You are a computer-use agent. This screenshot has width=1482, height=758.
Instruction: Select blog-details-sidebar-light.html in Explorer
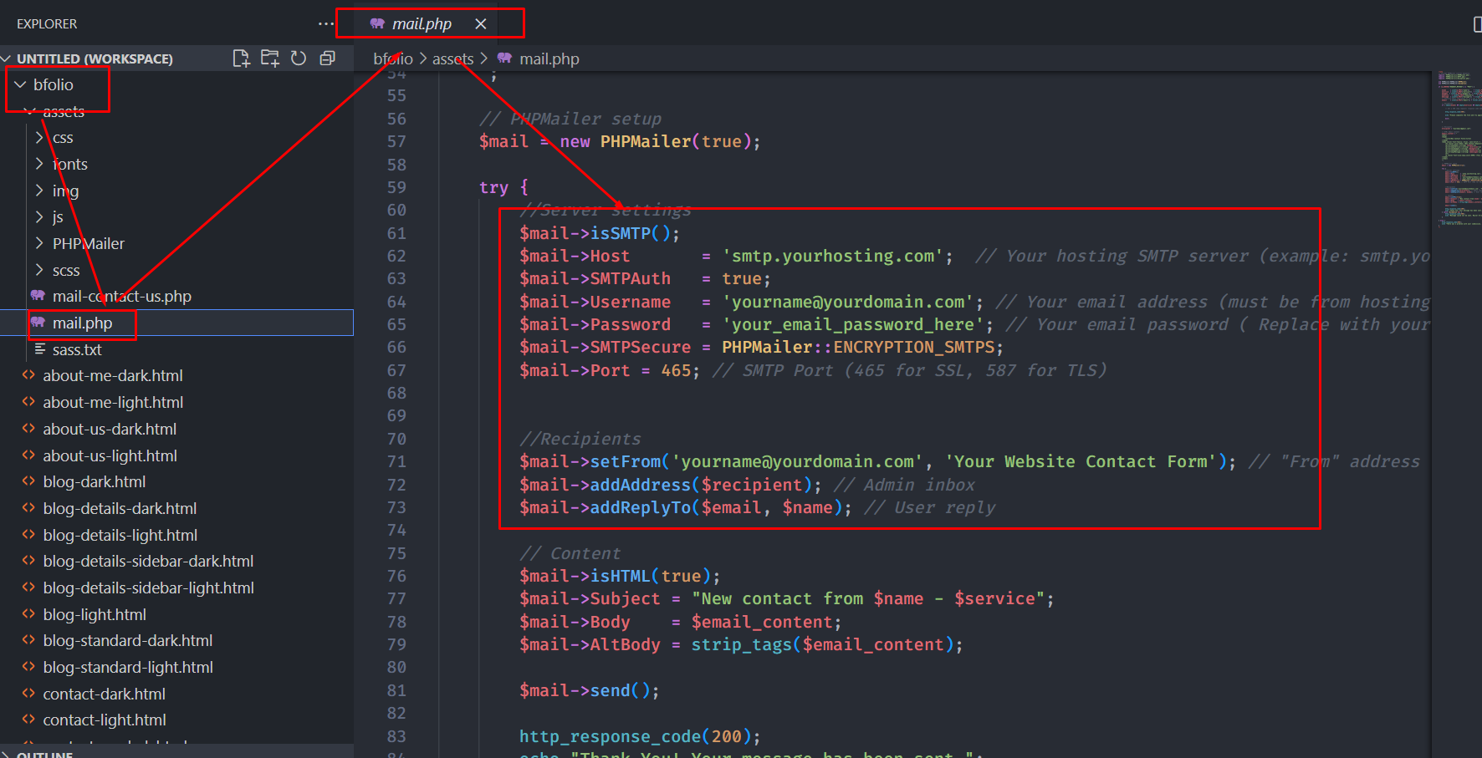[x=148, y=588]
